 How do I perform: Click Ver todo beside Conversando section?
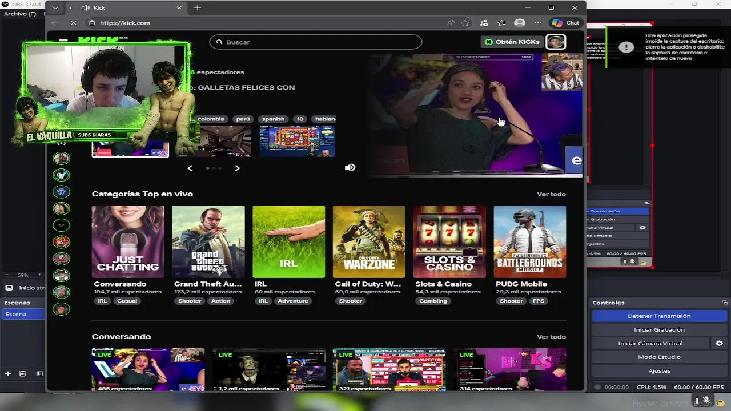point(551,337)
